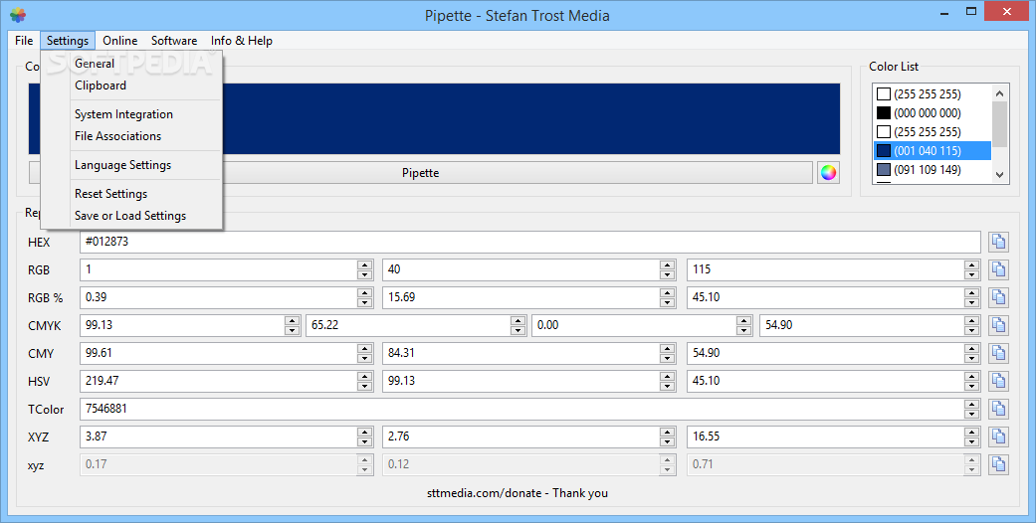Image resolution: width=1036 pixels, height=523 pixels.
Task: Click the Pipette app icon in title bar
Action: point(18,15)
